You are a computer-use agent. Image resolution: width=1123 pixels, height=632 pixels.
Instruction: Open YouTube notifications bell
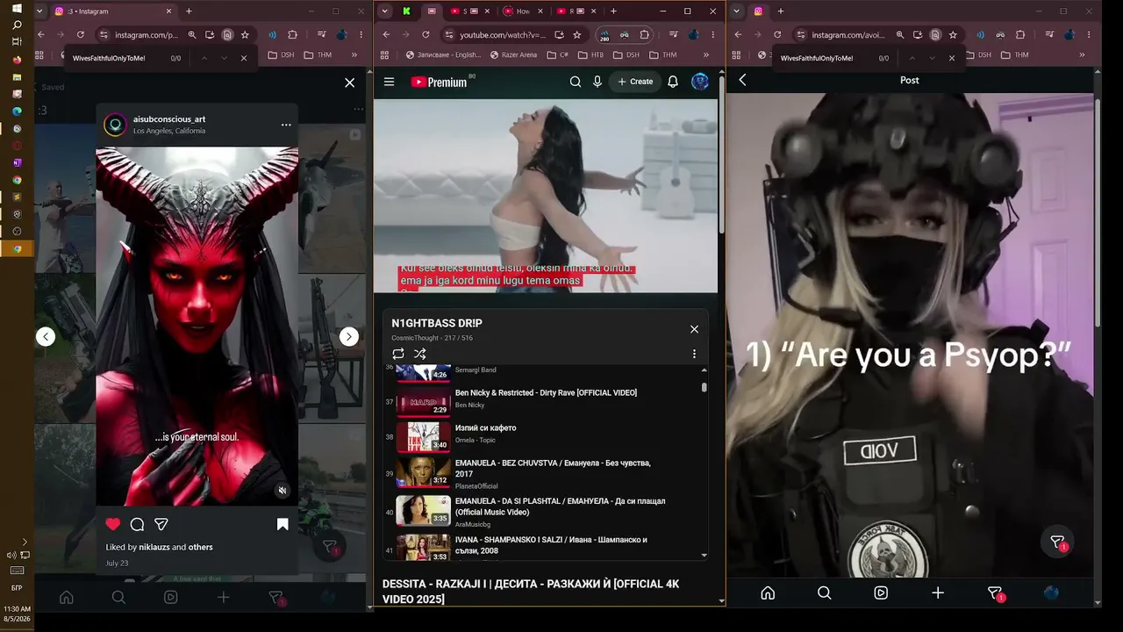click(x=673, y=82)
